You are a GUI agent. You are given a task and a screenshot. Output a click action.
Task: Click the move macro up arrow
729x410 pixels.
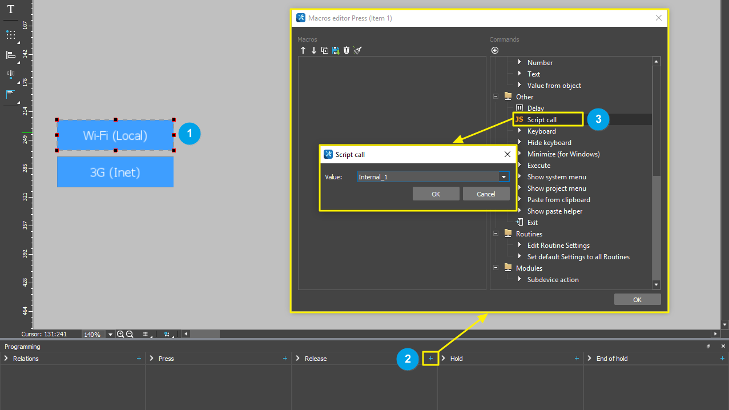point(303,50)
